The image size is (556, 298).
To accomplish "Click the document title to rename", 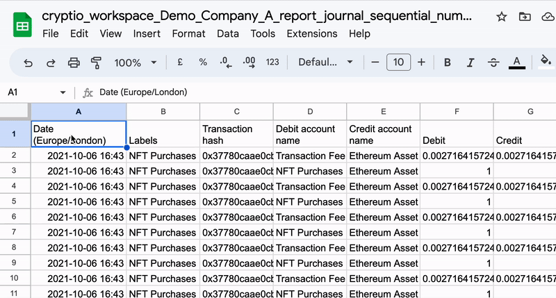I will (256, 16).
